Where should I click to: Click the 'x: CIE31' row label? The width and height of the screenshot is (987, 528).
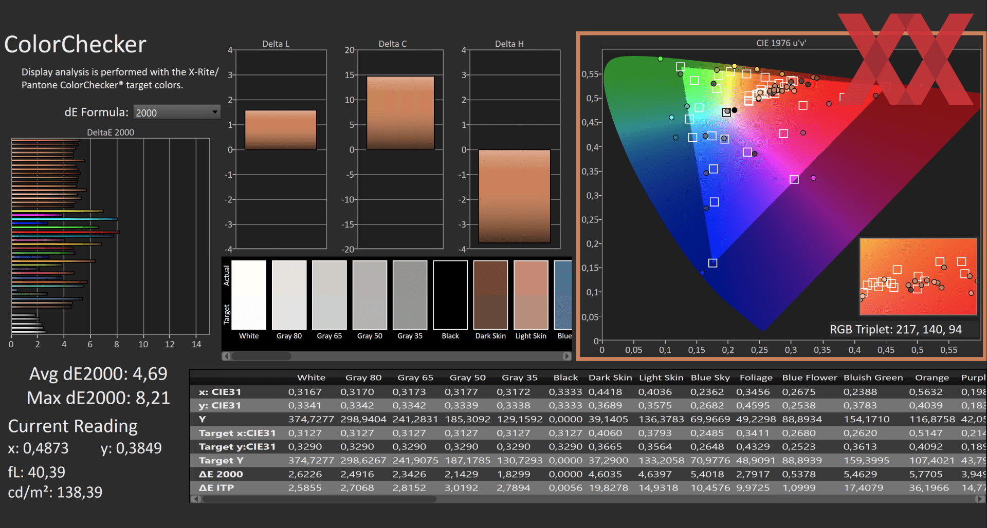pos(220,392)
